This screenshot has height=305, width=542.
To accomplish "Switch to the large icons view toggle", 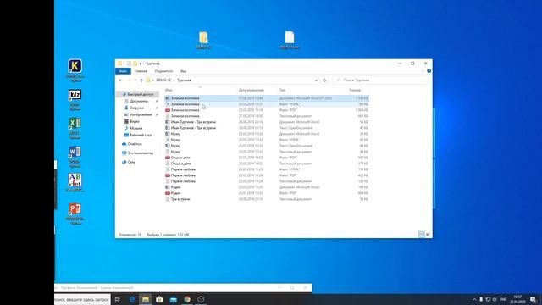I will (x=428, y=235).
